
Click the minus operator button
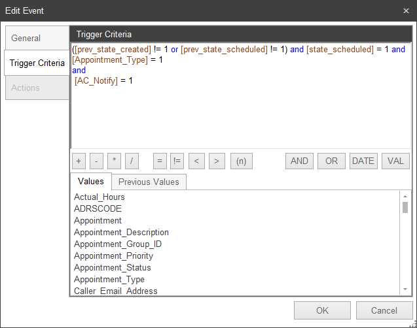97,161
